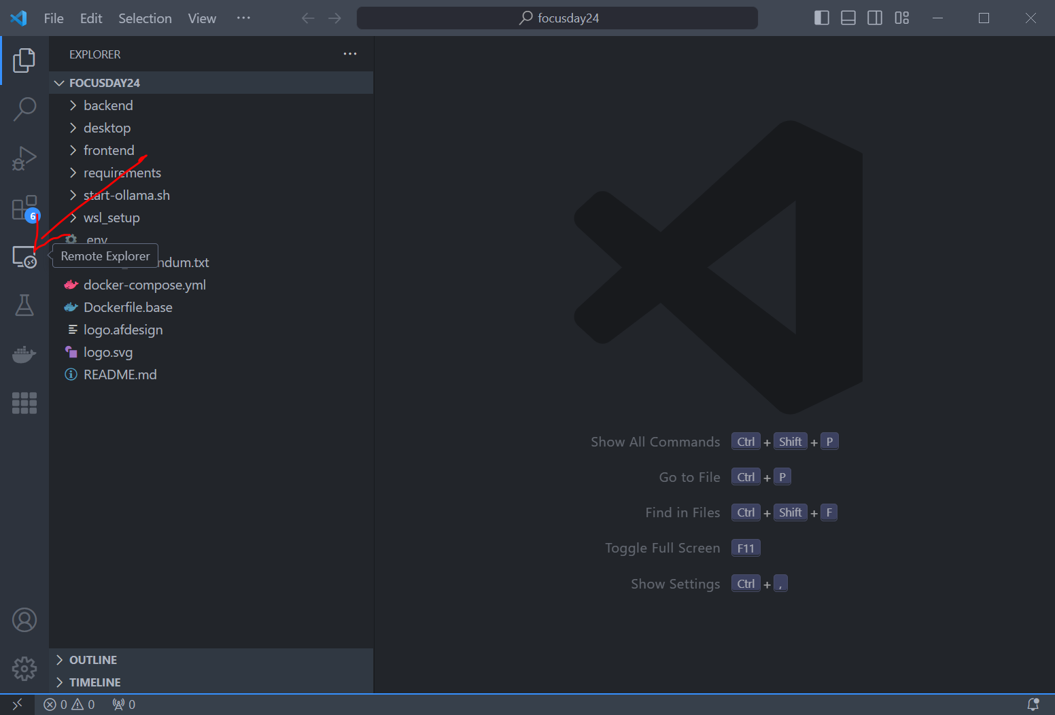Image resolution: width=1055 pixels, height=715 pixels.
Task: Minimize the VS Code window
Action: 937,18
